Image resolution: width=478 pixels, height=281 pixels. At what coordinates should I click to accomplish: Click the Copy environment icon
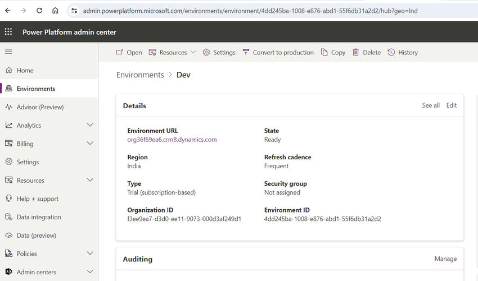pos(324,52)
